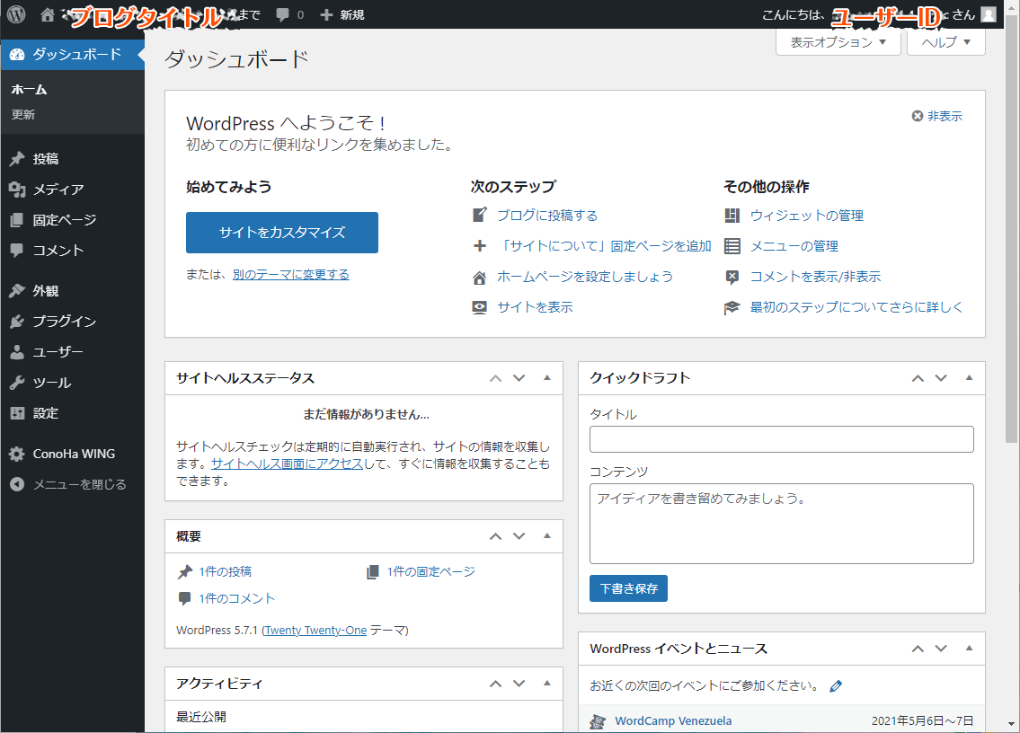
Task: Click the home icon in admin bar
Action: (48, 14)
